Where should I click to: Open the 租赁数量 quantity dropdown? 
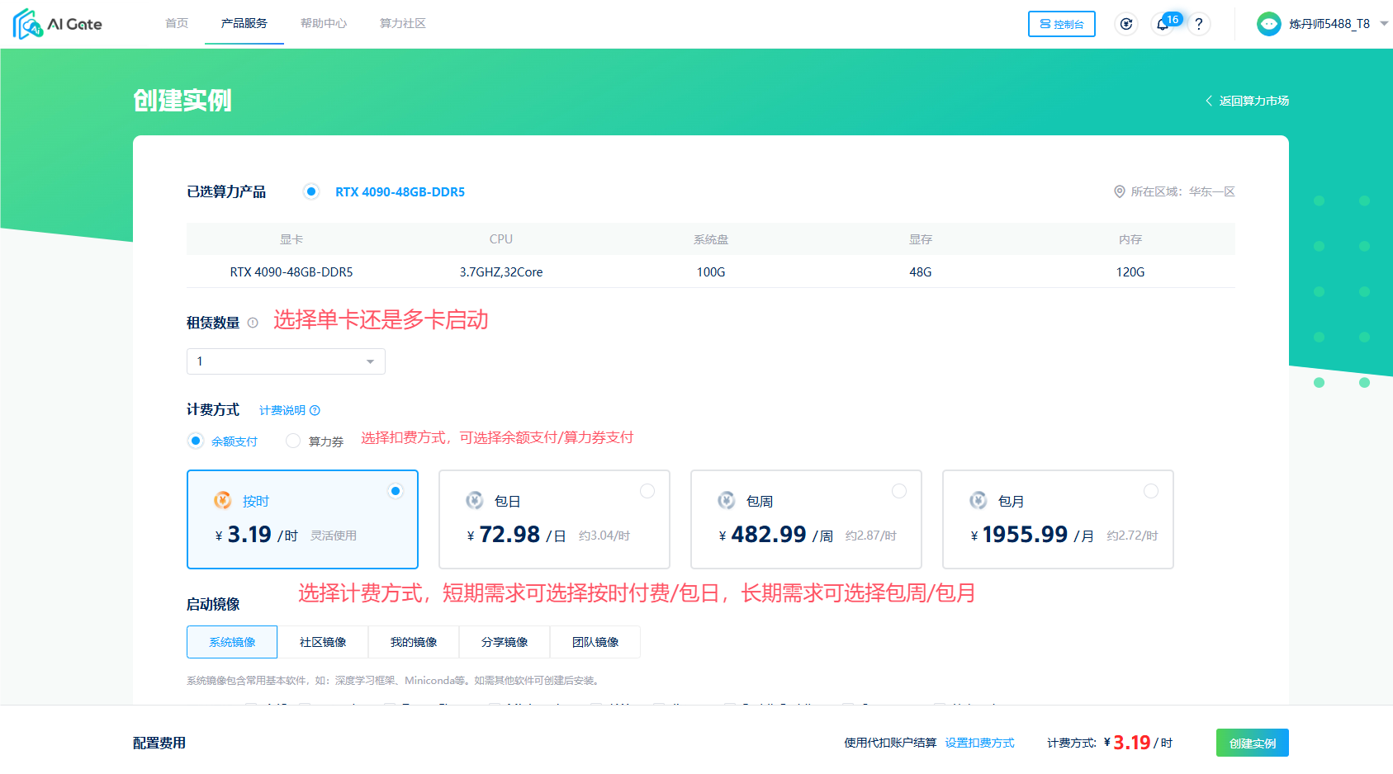pos(286,361)
